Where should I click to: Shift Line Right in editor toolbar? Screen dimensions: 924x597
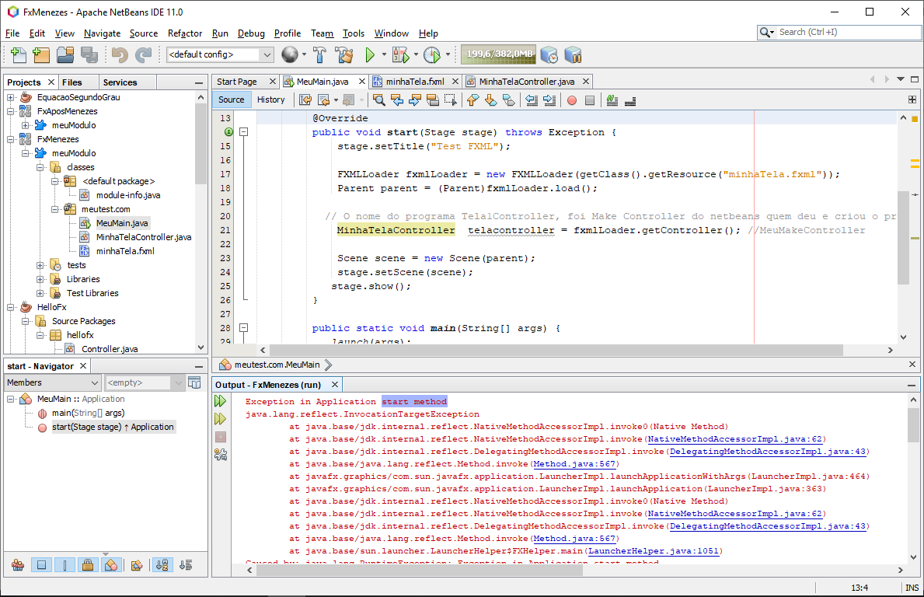click(x=549, y=100)
